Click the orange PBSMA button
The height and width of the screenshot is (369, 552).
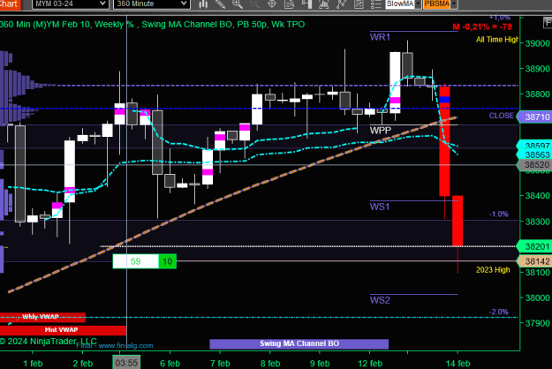437,4
